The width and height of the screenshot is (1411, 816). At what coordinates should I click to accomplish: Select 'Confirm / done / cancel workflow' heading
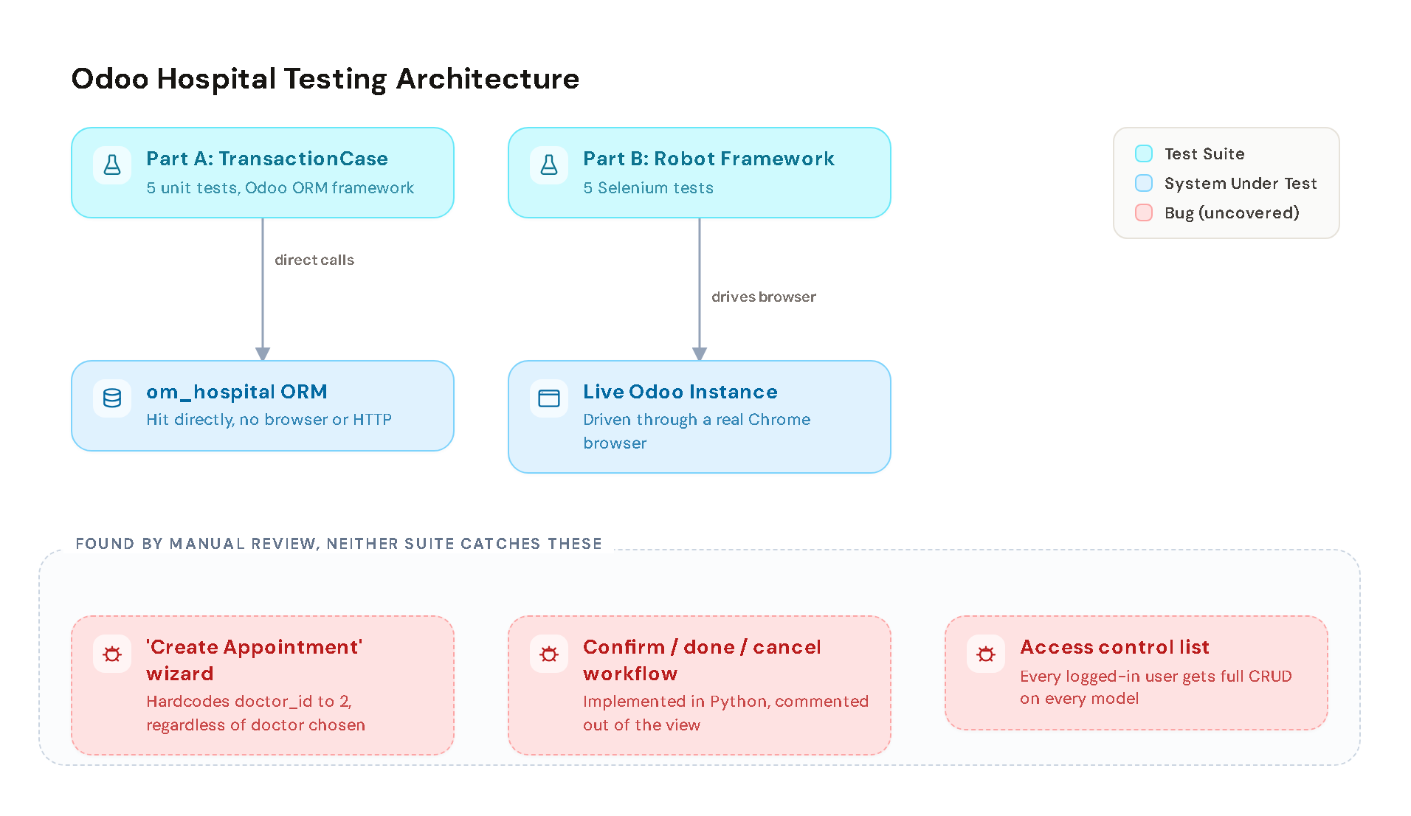tap(702, 660)
